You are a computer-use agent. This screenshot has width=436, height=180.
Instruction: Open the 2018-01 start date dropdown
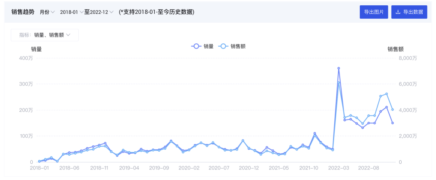tap(71, 12)
